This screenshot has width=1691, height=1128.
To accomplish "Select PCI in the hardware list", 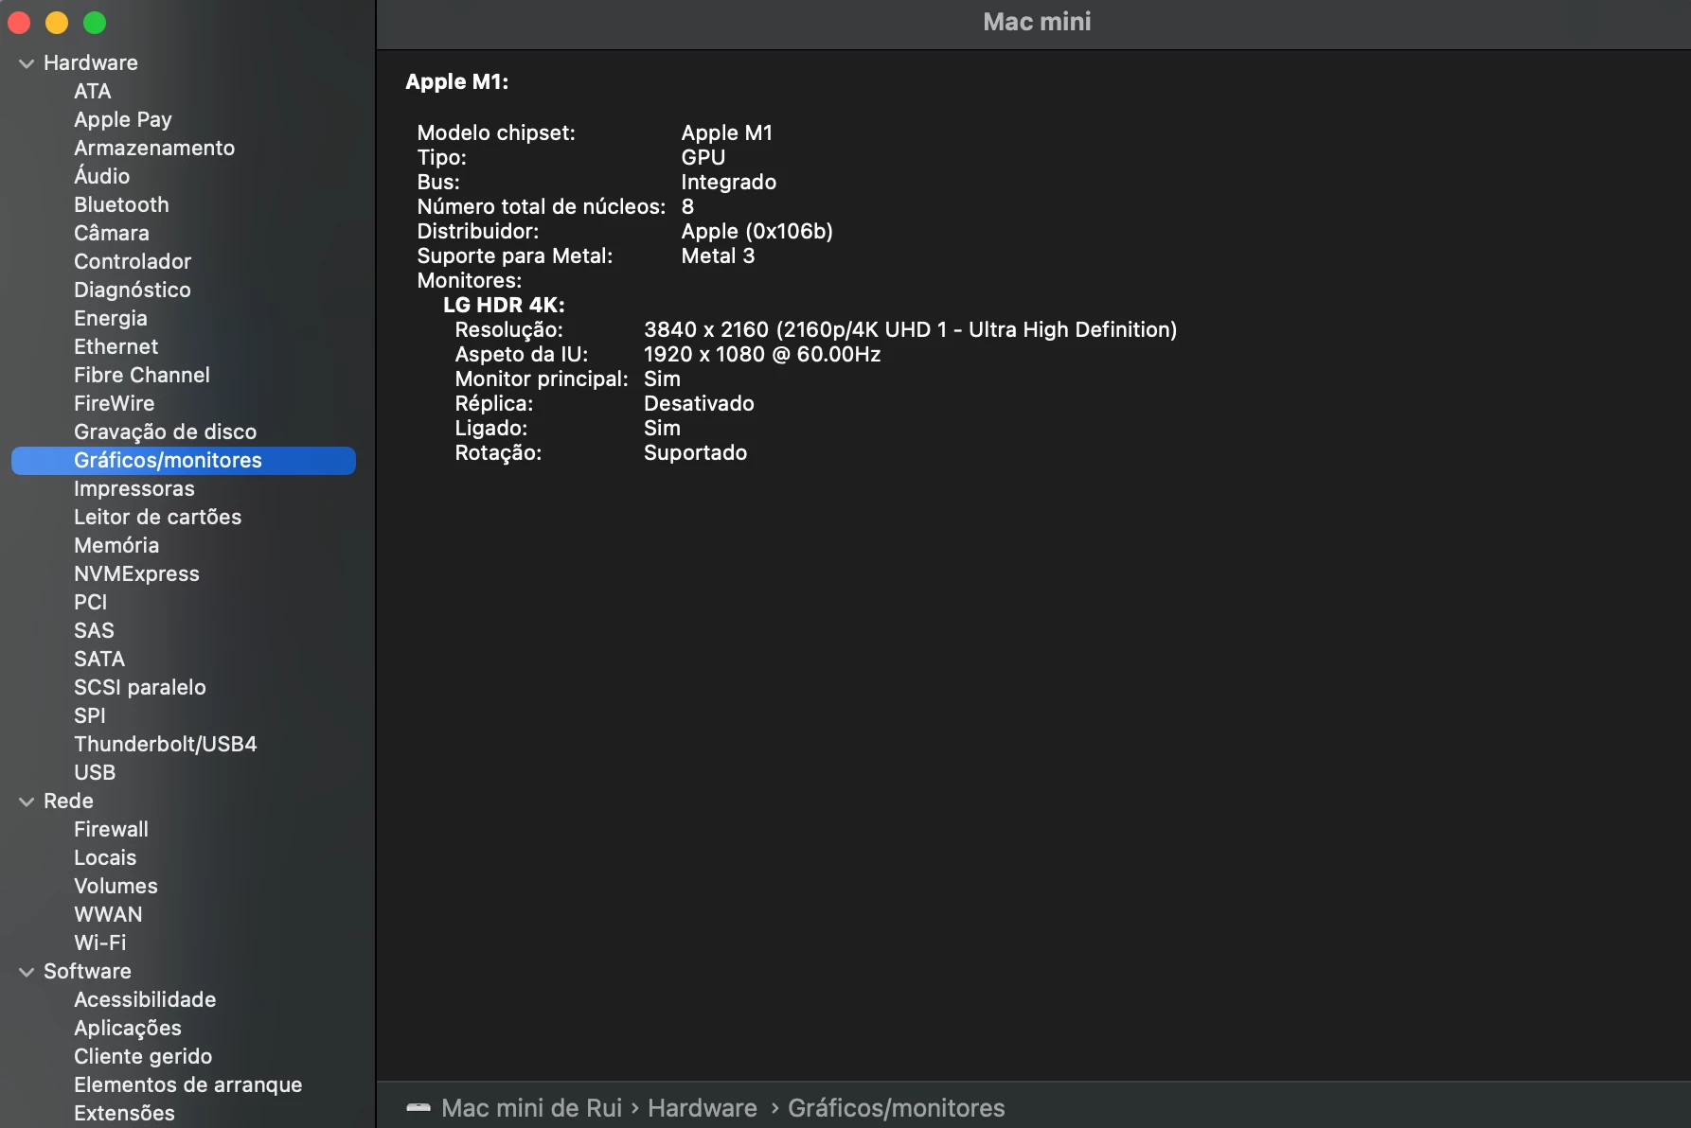I will [91, 603].
